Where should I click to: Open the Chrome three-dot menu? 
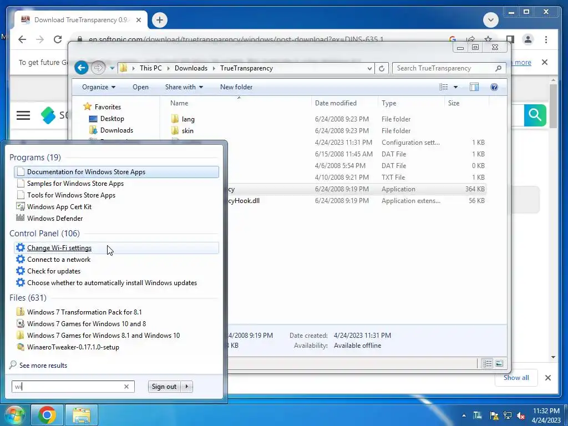[x=546, y=39]
